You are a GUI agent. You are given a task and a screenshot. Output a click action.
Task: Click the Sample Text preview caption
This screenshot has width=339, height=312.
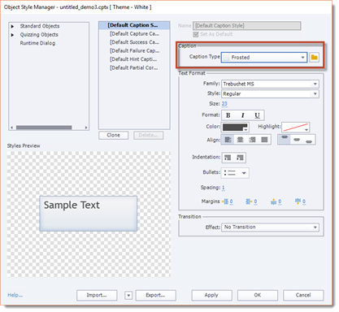point(89,214)
